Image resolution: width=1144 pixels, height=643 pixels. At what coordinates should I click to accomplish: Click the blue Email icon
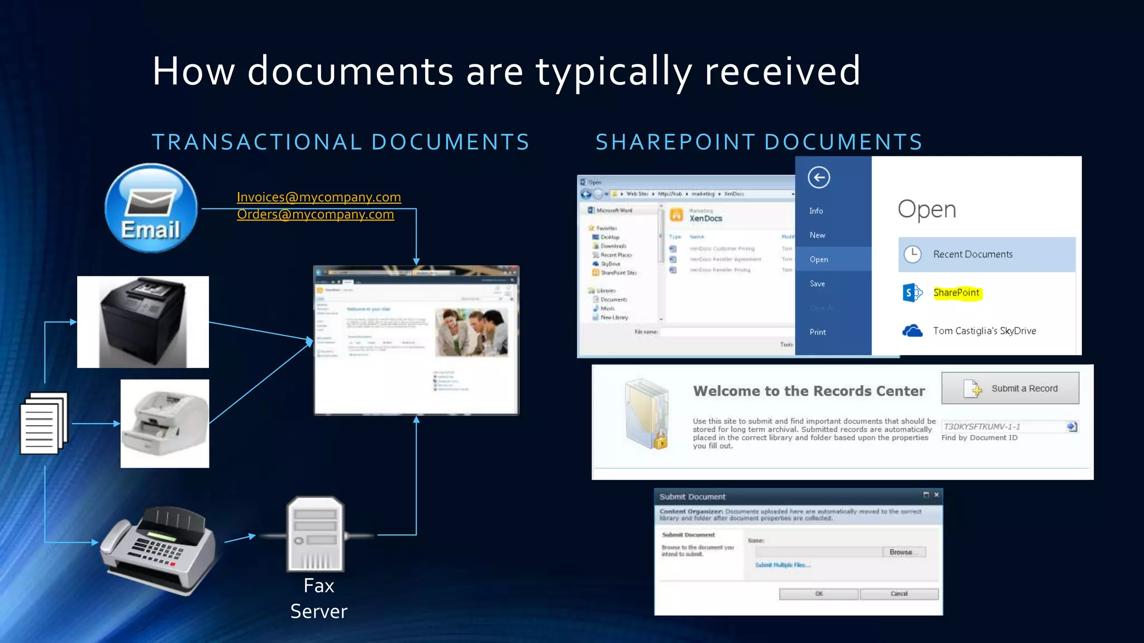click(151, 208)
